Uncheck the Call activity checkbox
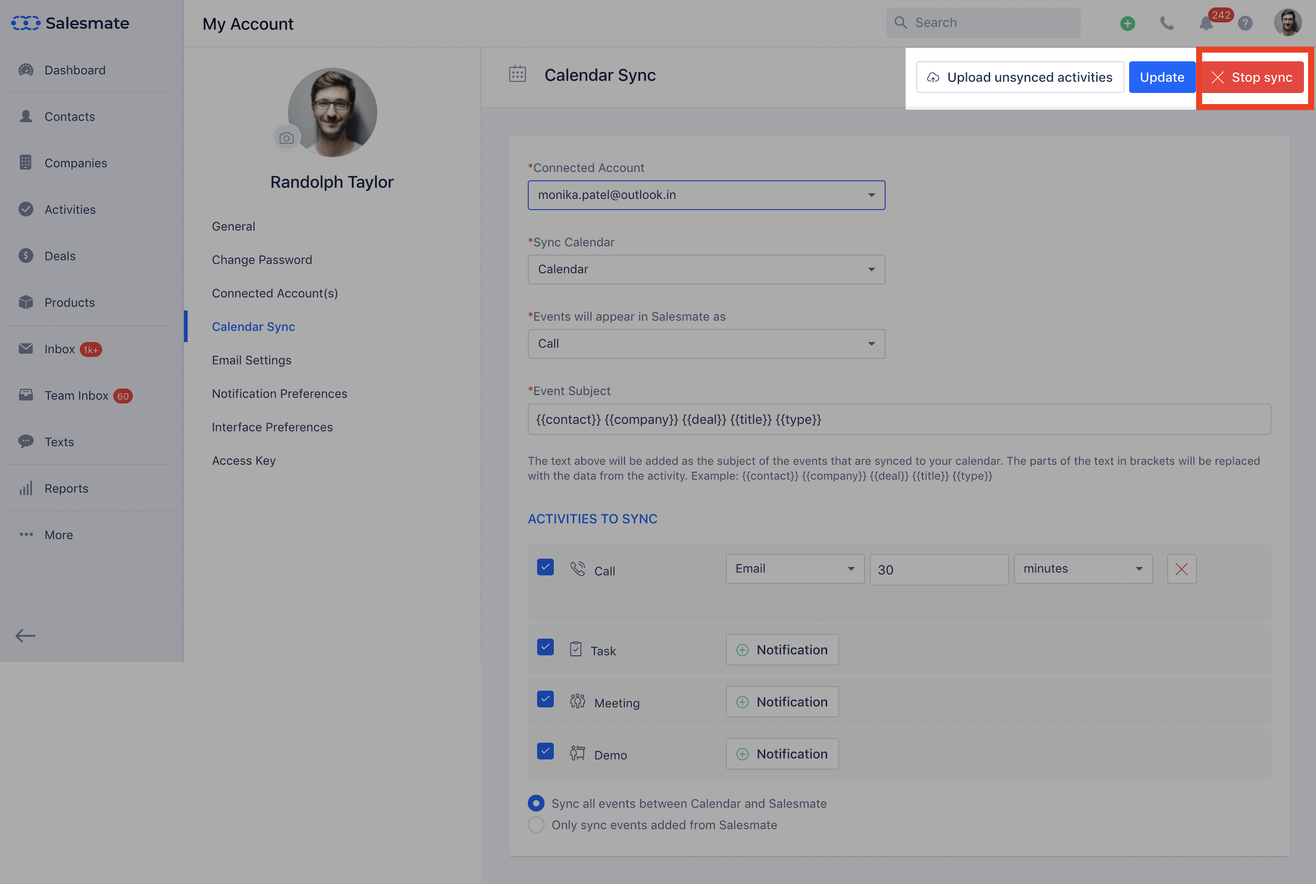Screen dimensions: 1316x884 tap(546, 567)
